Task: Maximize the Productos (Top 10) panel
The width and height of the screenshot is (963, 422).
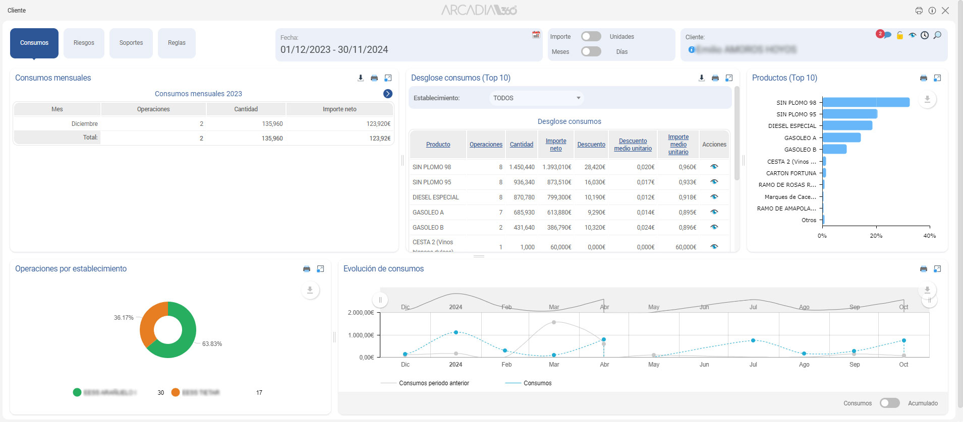Action: [x=937, y=78]
